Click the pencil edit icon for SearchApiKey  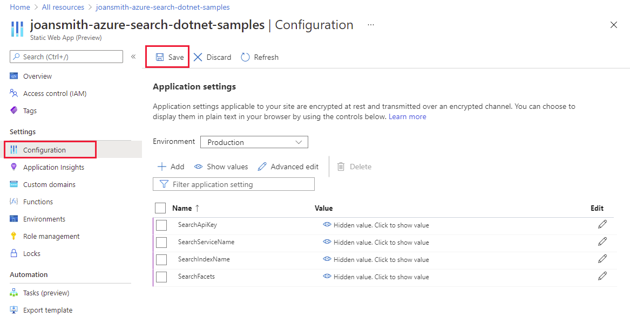pyautogui.click(x=602, y=224)
